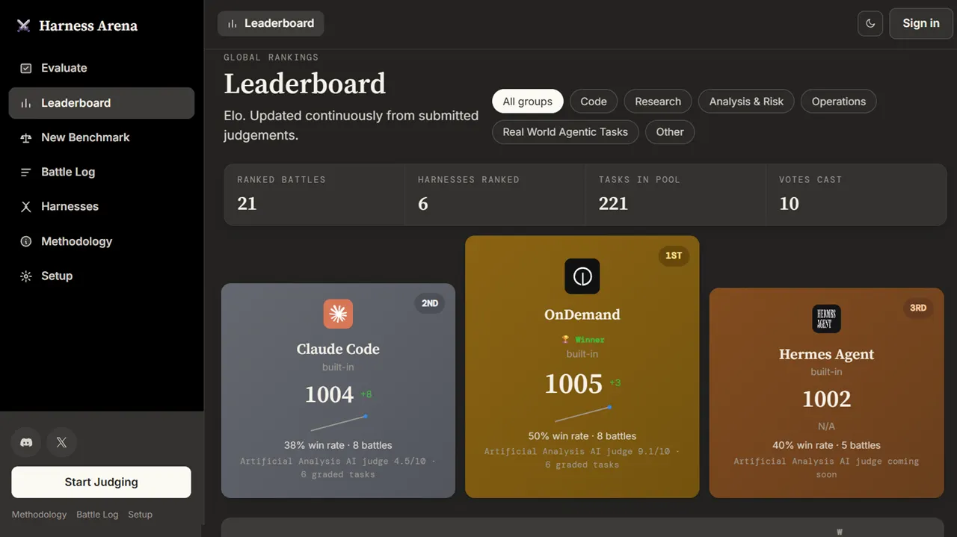Click the trophy icon beside Winner
Image resolution: width=957 pixels, height=537 pixels.
[566, 340]
